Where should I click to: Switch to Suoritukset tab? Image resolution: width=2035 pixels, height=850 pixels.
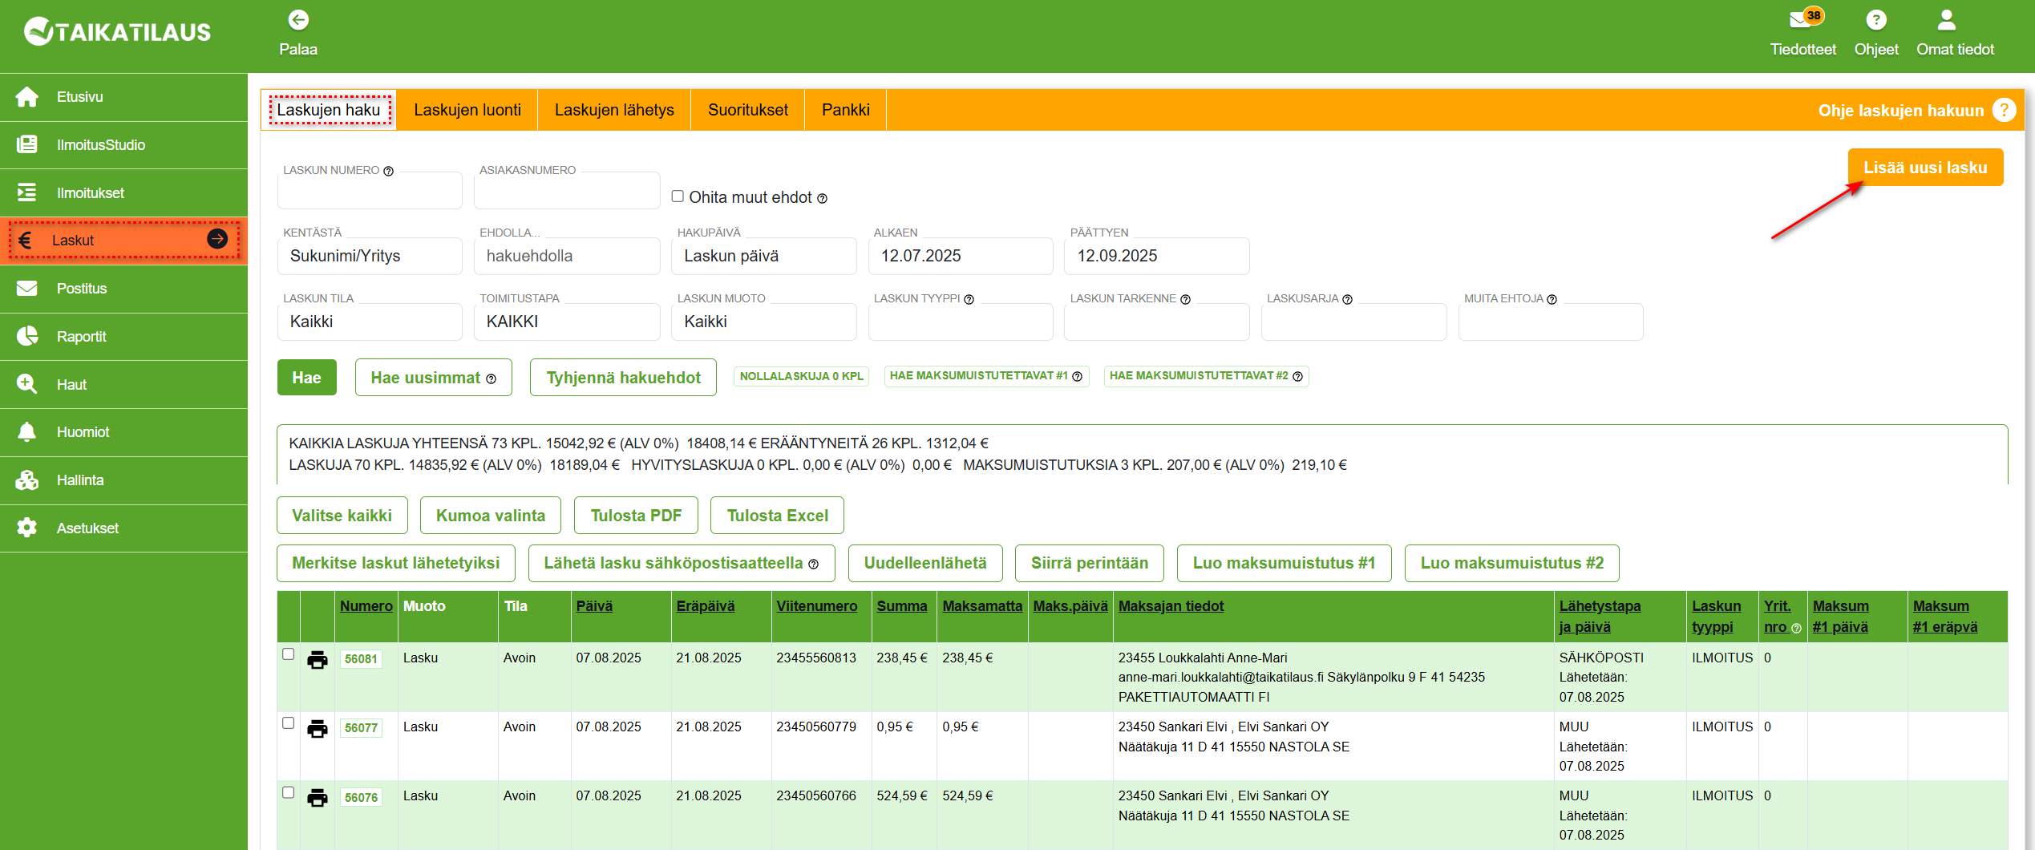tap(748, 110)
